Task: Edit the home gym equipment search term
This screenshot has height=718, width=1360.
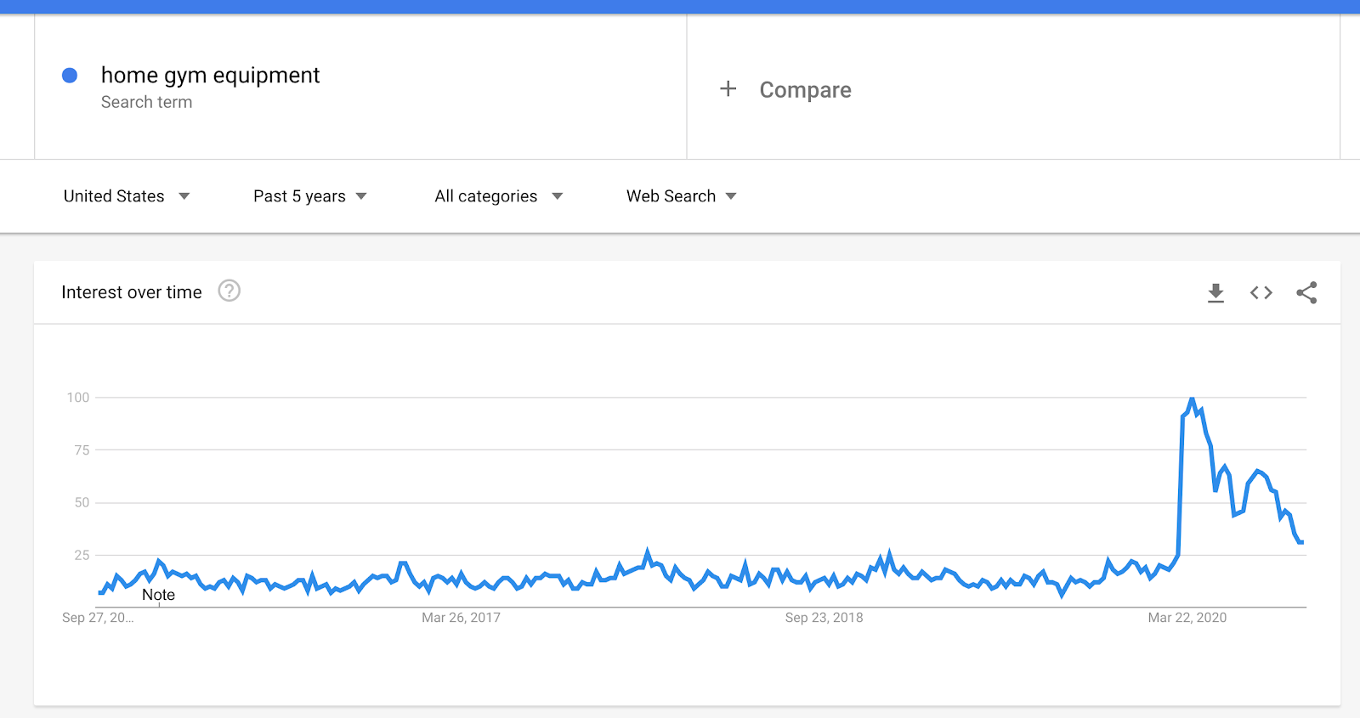Action: 210,76
